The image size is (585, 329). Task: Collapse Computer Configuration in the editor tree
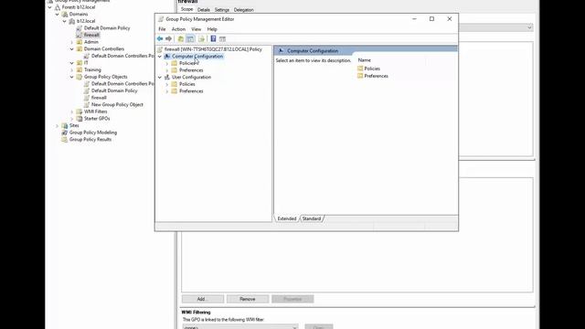[160, 57]
